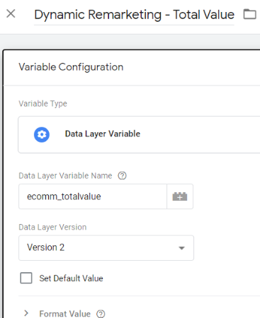Open help icon next to Format Value

click(101, 314)
